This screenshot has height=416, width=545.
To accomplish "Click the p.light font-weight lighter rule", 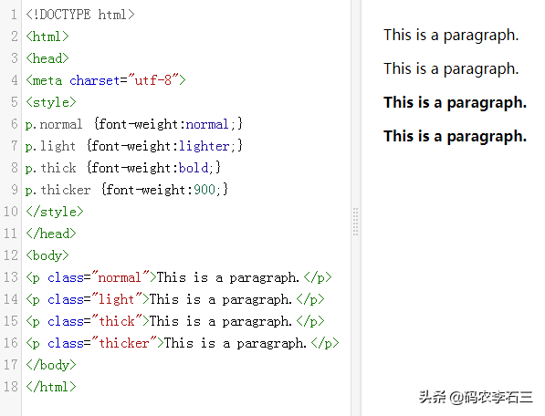I will pos(134,146).
